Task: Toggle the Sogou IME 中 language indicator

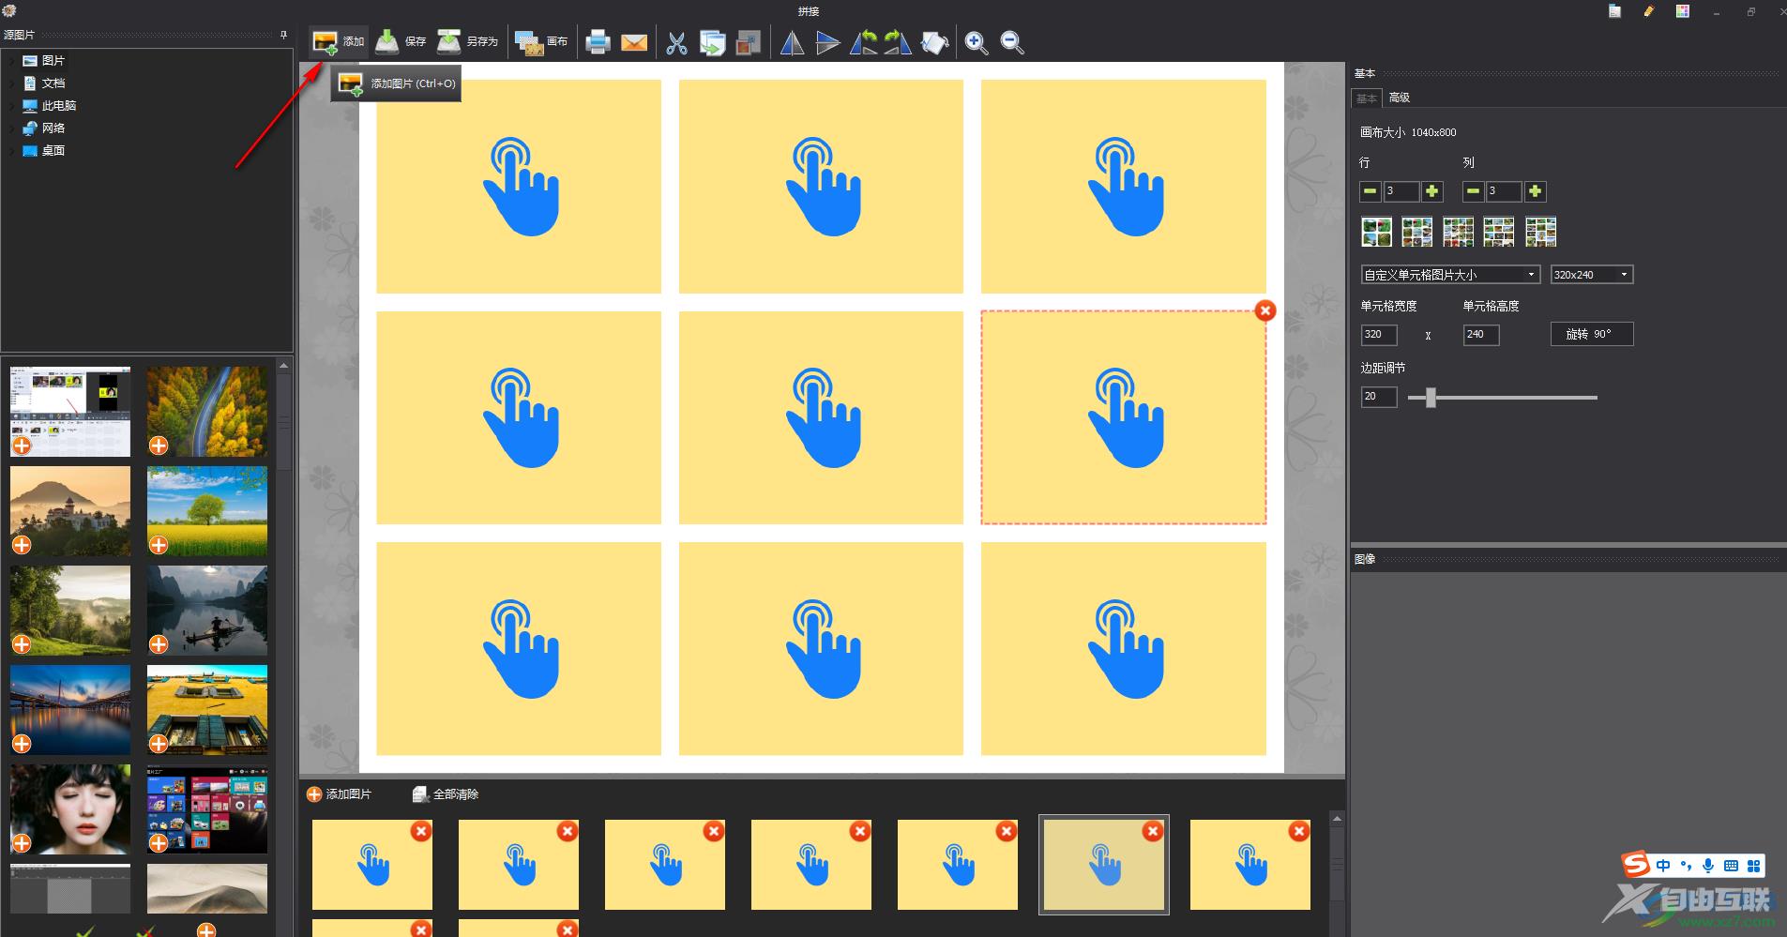Action: (1663, 866)
